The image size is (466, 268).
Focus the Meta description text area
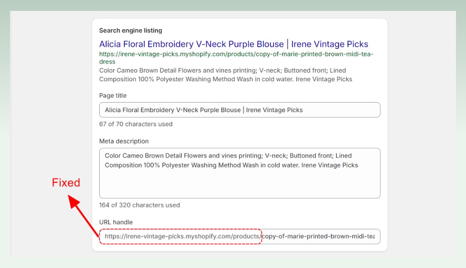tap(239, 173)
